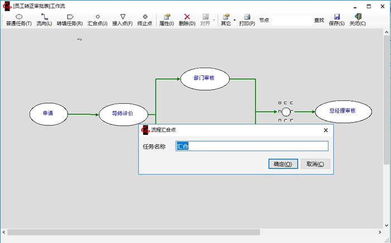391x243 pixels.
Task: Click 关闭(C) in the toolbar
Action: tap(357, 20)
